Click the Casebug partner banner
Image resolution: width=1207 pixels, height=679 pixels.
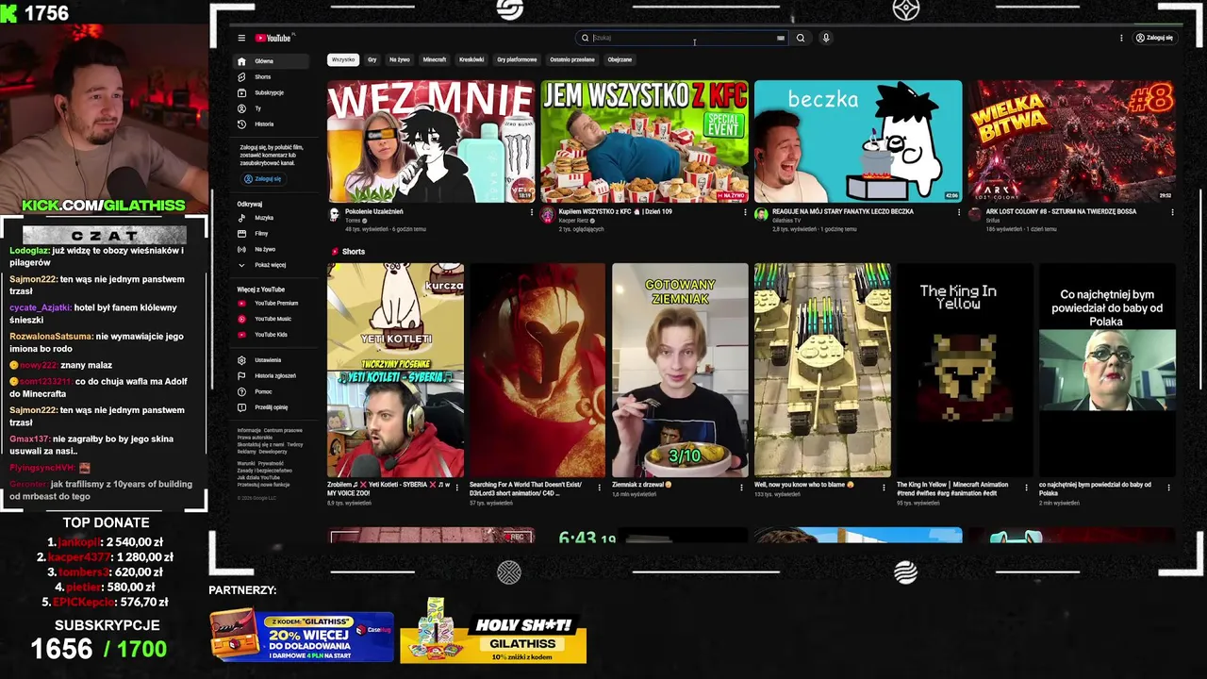302,636
